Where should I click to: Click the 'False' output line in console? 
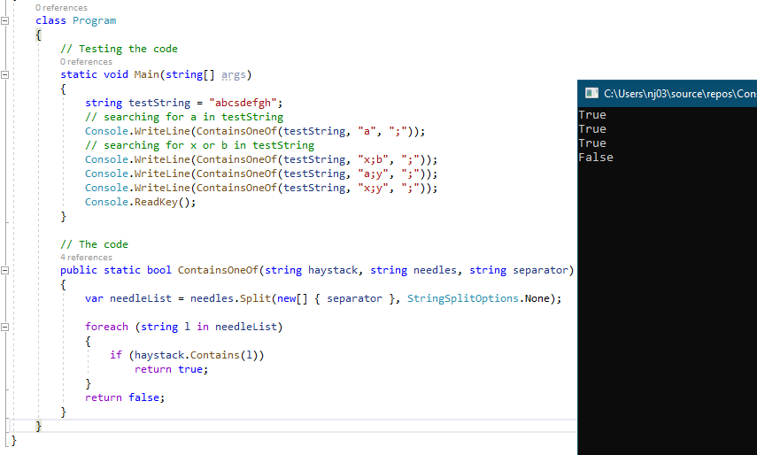(x=595, y=158)
